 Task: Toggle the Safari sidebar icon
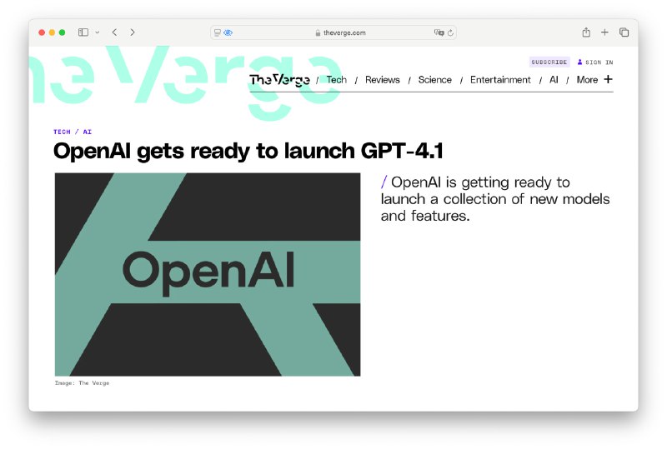click(83, 32)
